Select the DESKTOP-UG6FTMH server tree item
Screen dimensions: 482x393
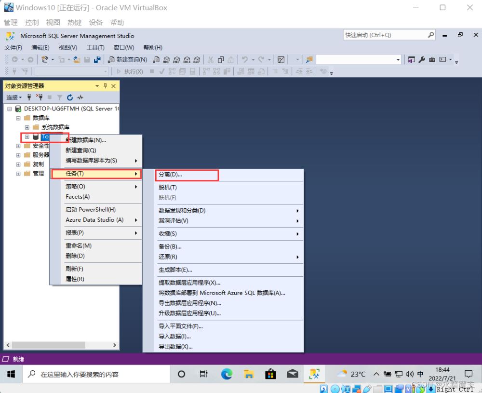[x=71, y=108]
